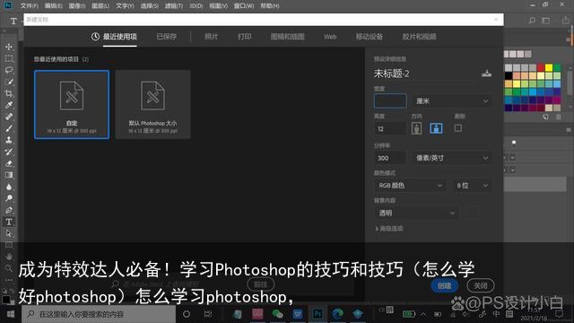Expand 高级选项 advanced options
The height and width of the screenshot is (323, 574).
point(388,229)
